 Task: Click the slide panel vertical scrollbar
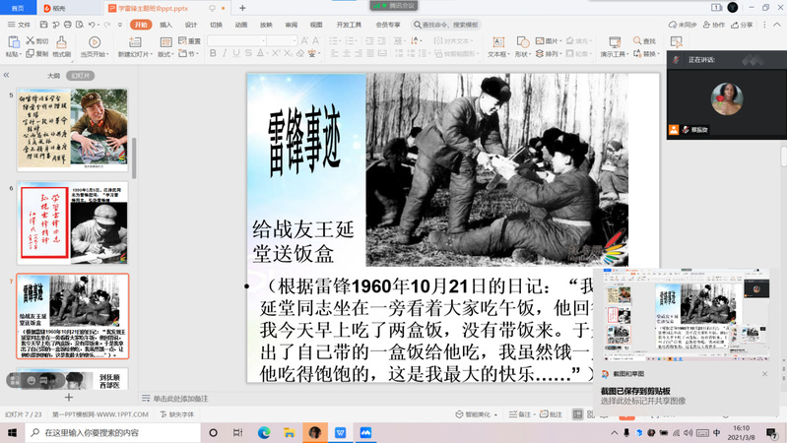click(x=134, y=158)
